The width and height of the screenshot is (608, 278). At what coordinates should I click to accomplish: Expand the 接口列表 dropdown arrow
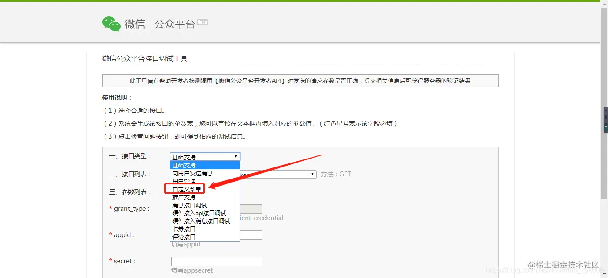313,175
